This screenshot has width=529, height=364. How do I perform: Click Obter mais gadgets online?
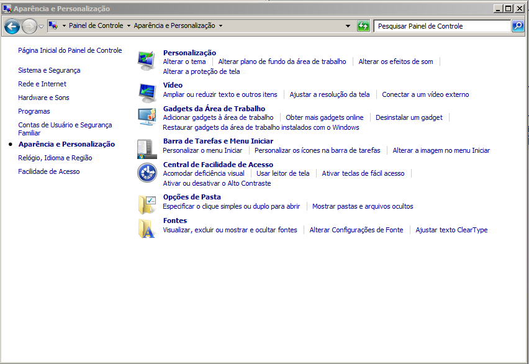click(x=325, y=117)
